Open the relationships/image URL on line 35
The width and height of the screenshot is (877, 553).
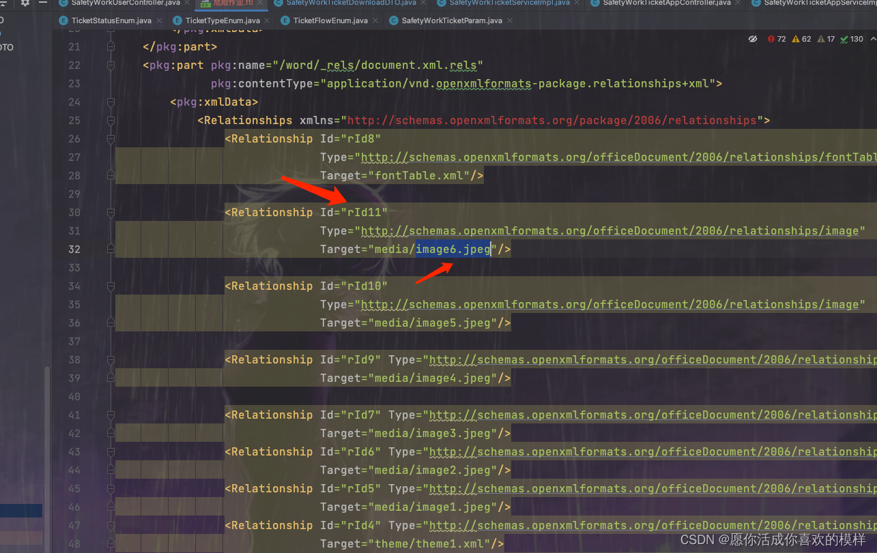609,305
